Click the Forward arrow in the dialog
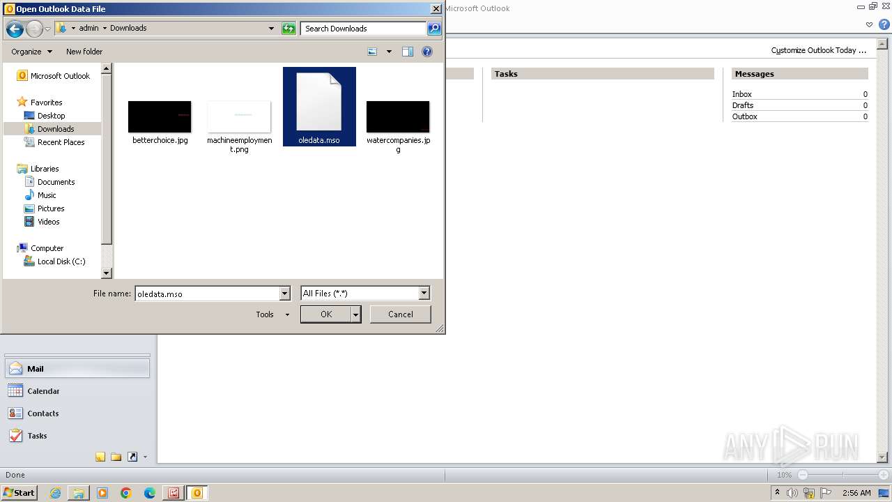The height and width of the screenshot is (502, 892). [34, 29]
